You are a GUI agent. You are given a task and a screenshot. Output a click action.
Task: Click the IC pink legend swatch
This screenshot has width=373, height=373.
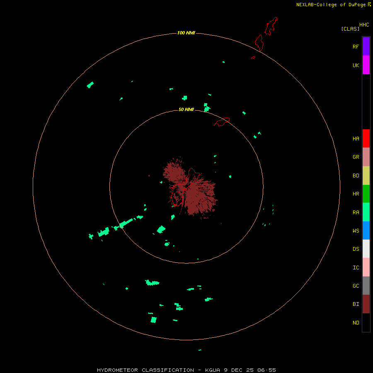coord(366,267)
